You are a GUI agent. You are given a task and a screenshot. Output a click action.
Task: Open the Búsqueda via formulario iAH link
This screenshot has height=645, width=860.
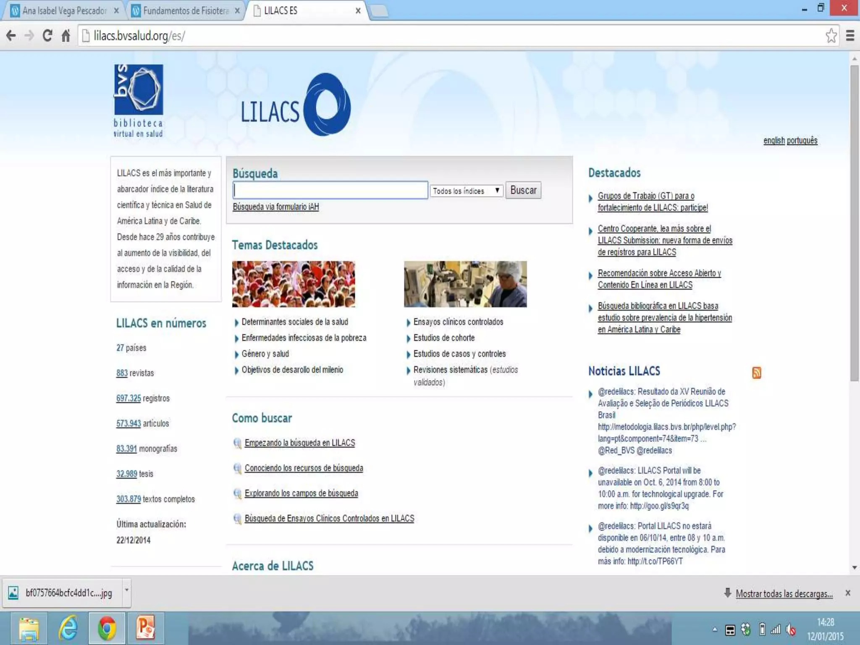pos(275,207)
